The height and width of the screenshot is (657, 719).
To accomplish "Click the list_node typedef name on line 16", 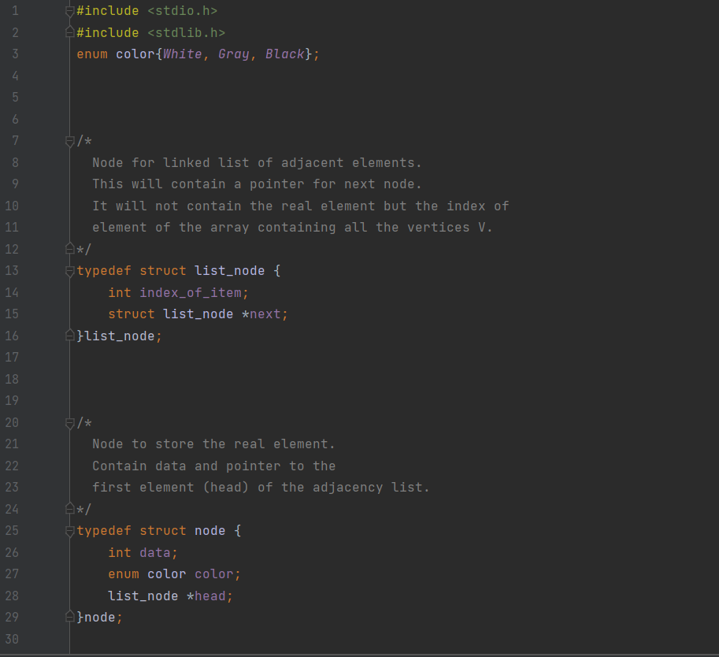I will click(x=120, y=336).
